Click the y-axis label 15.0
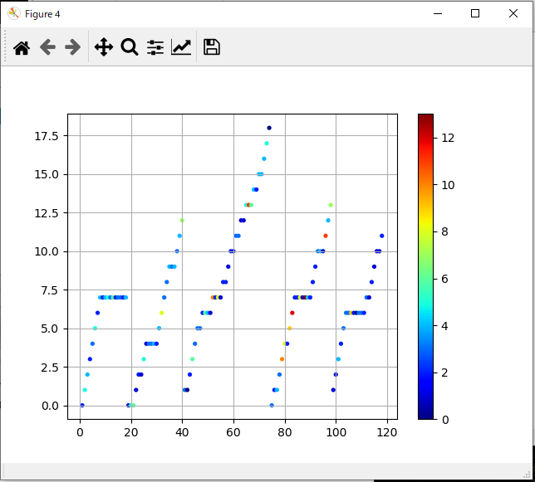This screenshot has width=535, height=482. pos(47,174)
